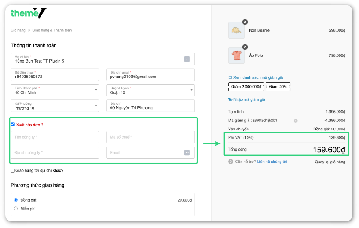Viewport: 359px width, 228px height.
Task: Uncheck the Xuất hóa đơn checkbox
Action: coord(13,125)
